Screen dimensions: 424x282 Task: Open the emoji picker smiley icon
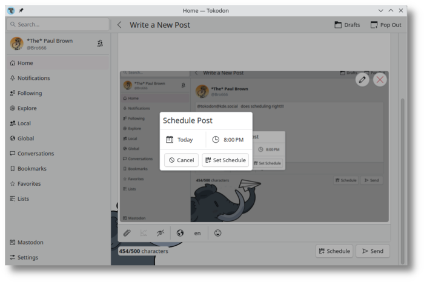click(217, 233)
